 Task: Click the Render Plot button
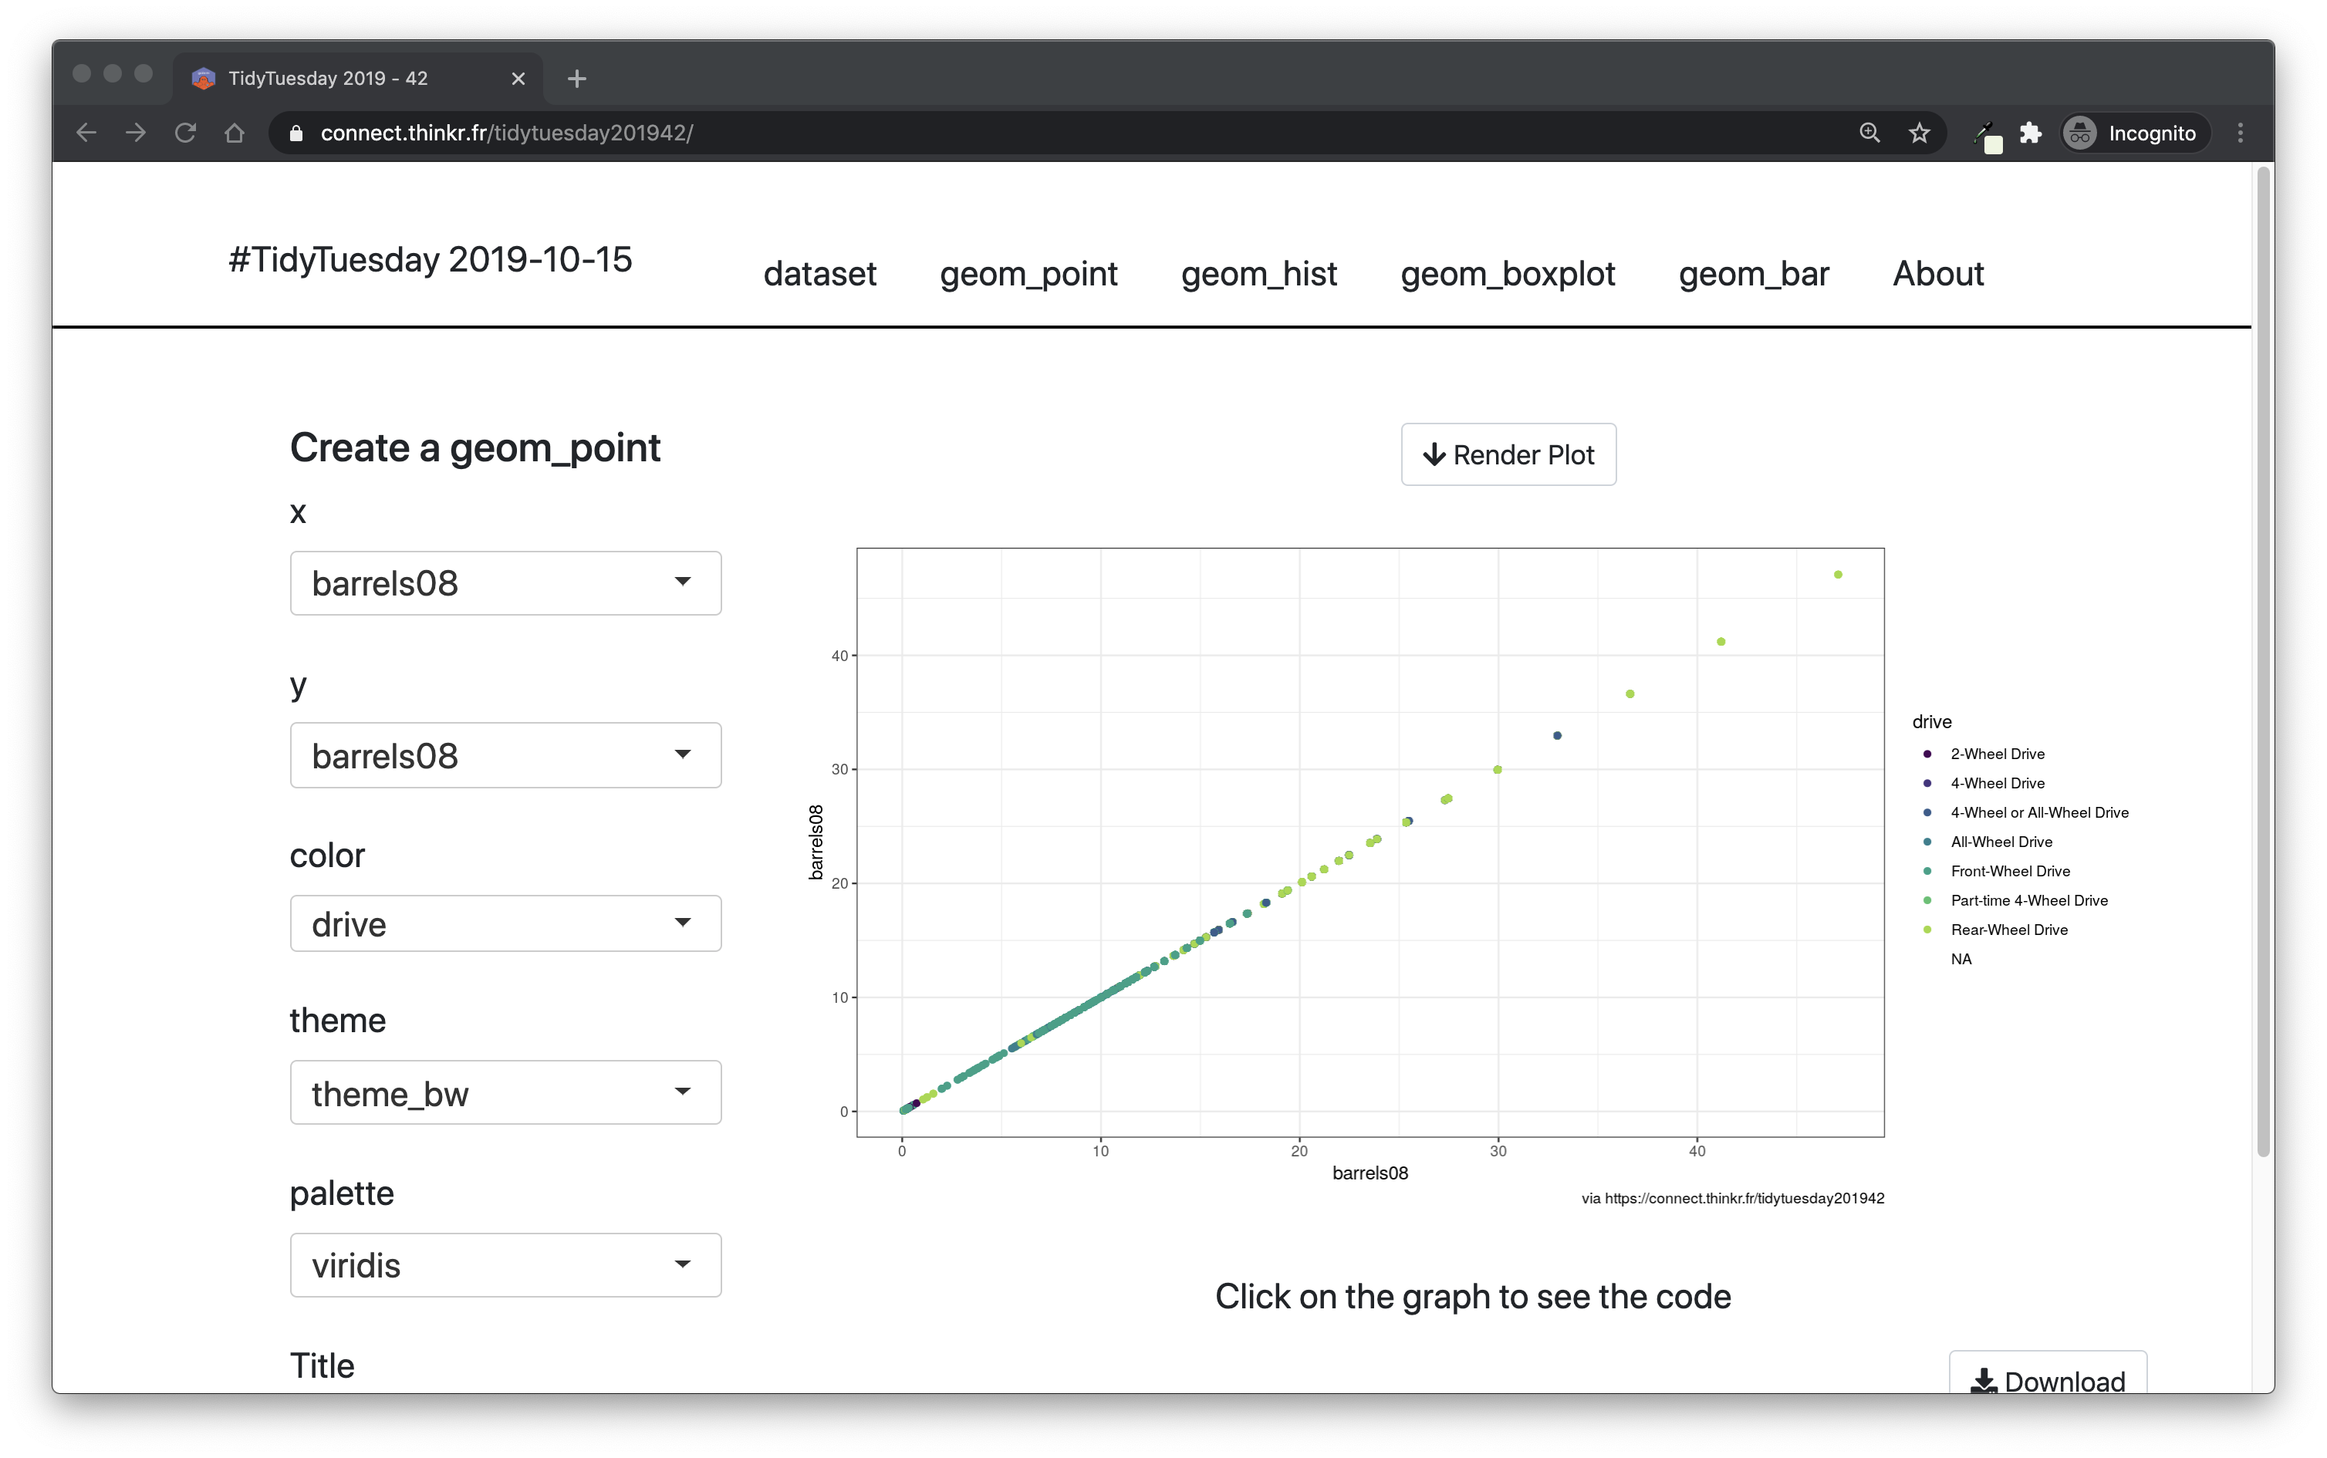tap(1505, 454)
